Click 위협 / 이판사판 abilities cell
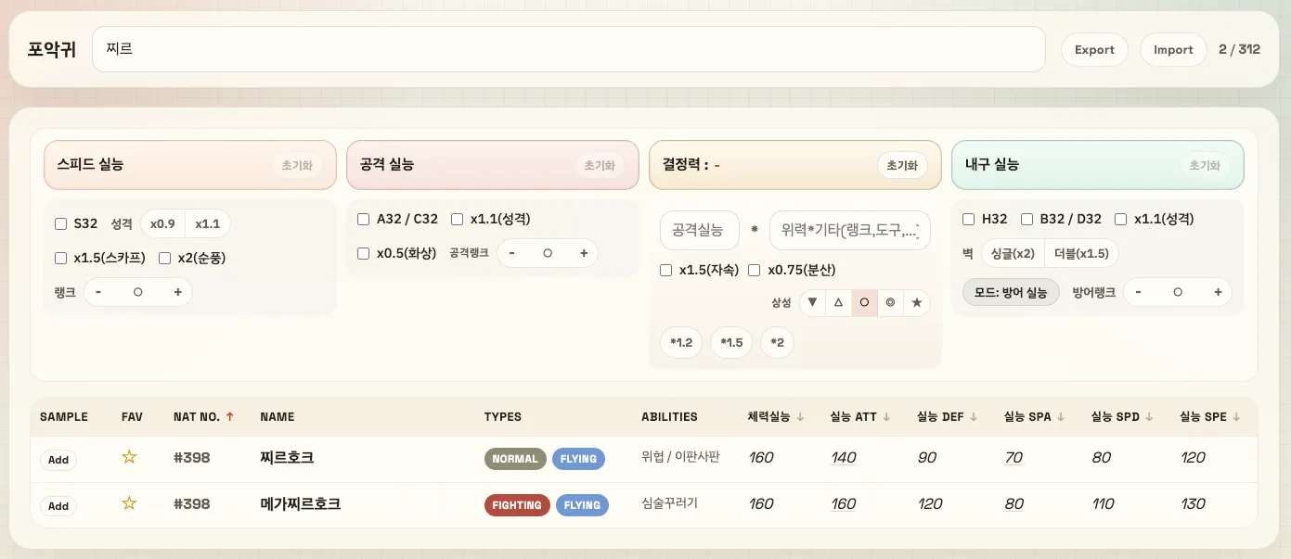 680,457
